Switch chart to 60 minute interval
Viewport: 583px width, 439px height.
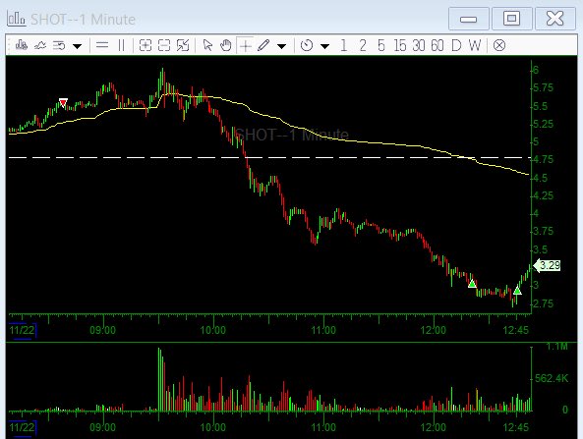point(437,45)
